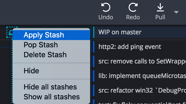Choose Hide all stashes
This screenshot has height=104, width=186.
50,87
